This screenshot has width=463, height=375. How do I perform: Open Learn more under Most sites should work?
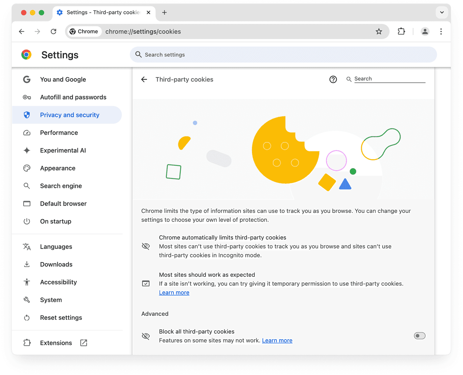[174, 292]
